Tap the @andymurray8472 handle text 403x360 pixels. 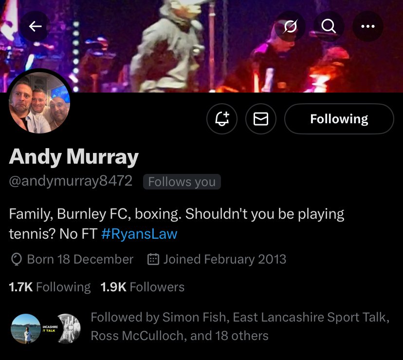[71, 181]
